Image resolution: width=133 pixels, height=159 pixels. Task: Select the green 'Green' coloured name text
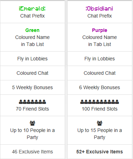pyautogui.click(x=32, y=30)
